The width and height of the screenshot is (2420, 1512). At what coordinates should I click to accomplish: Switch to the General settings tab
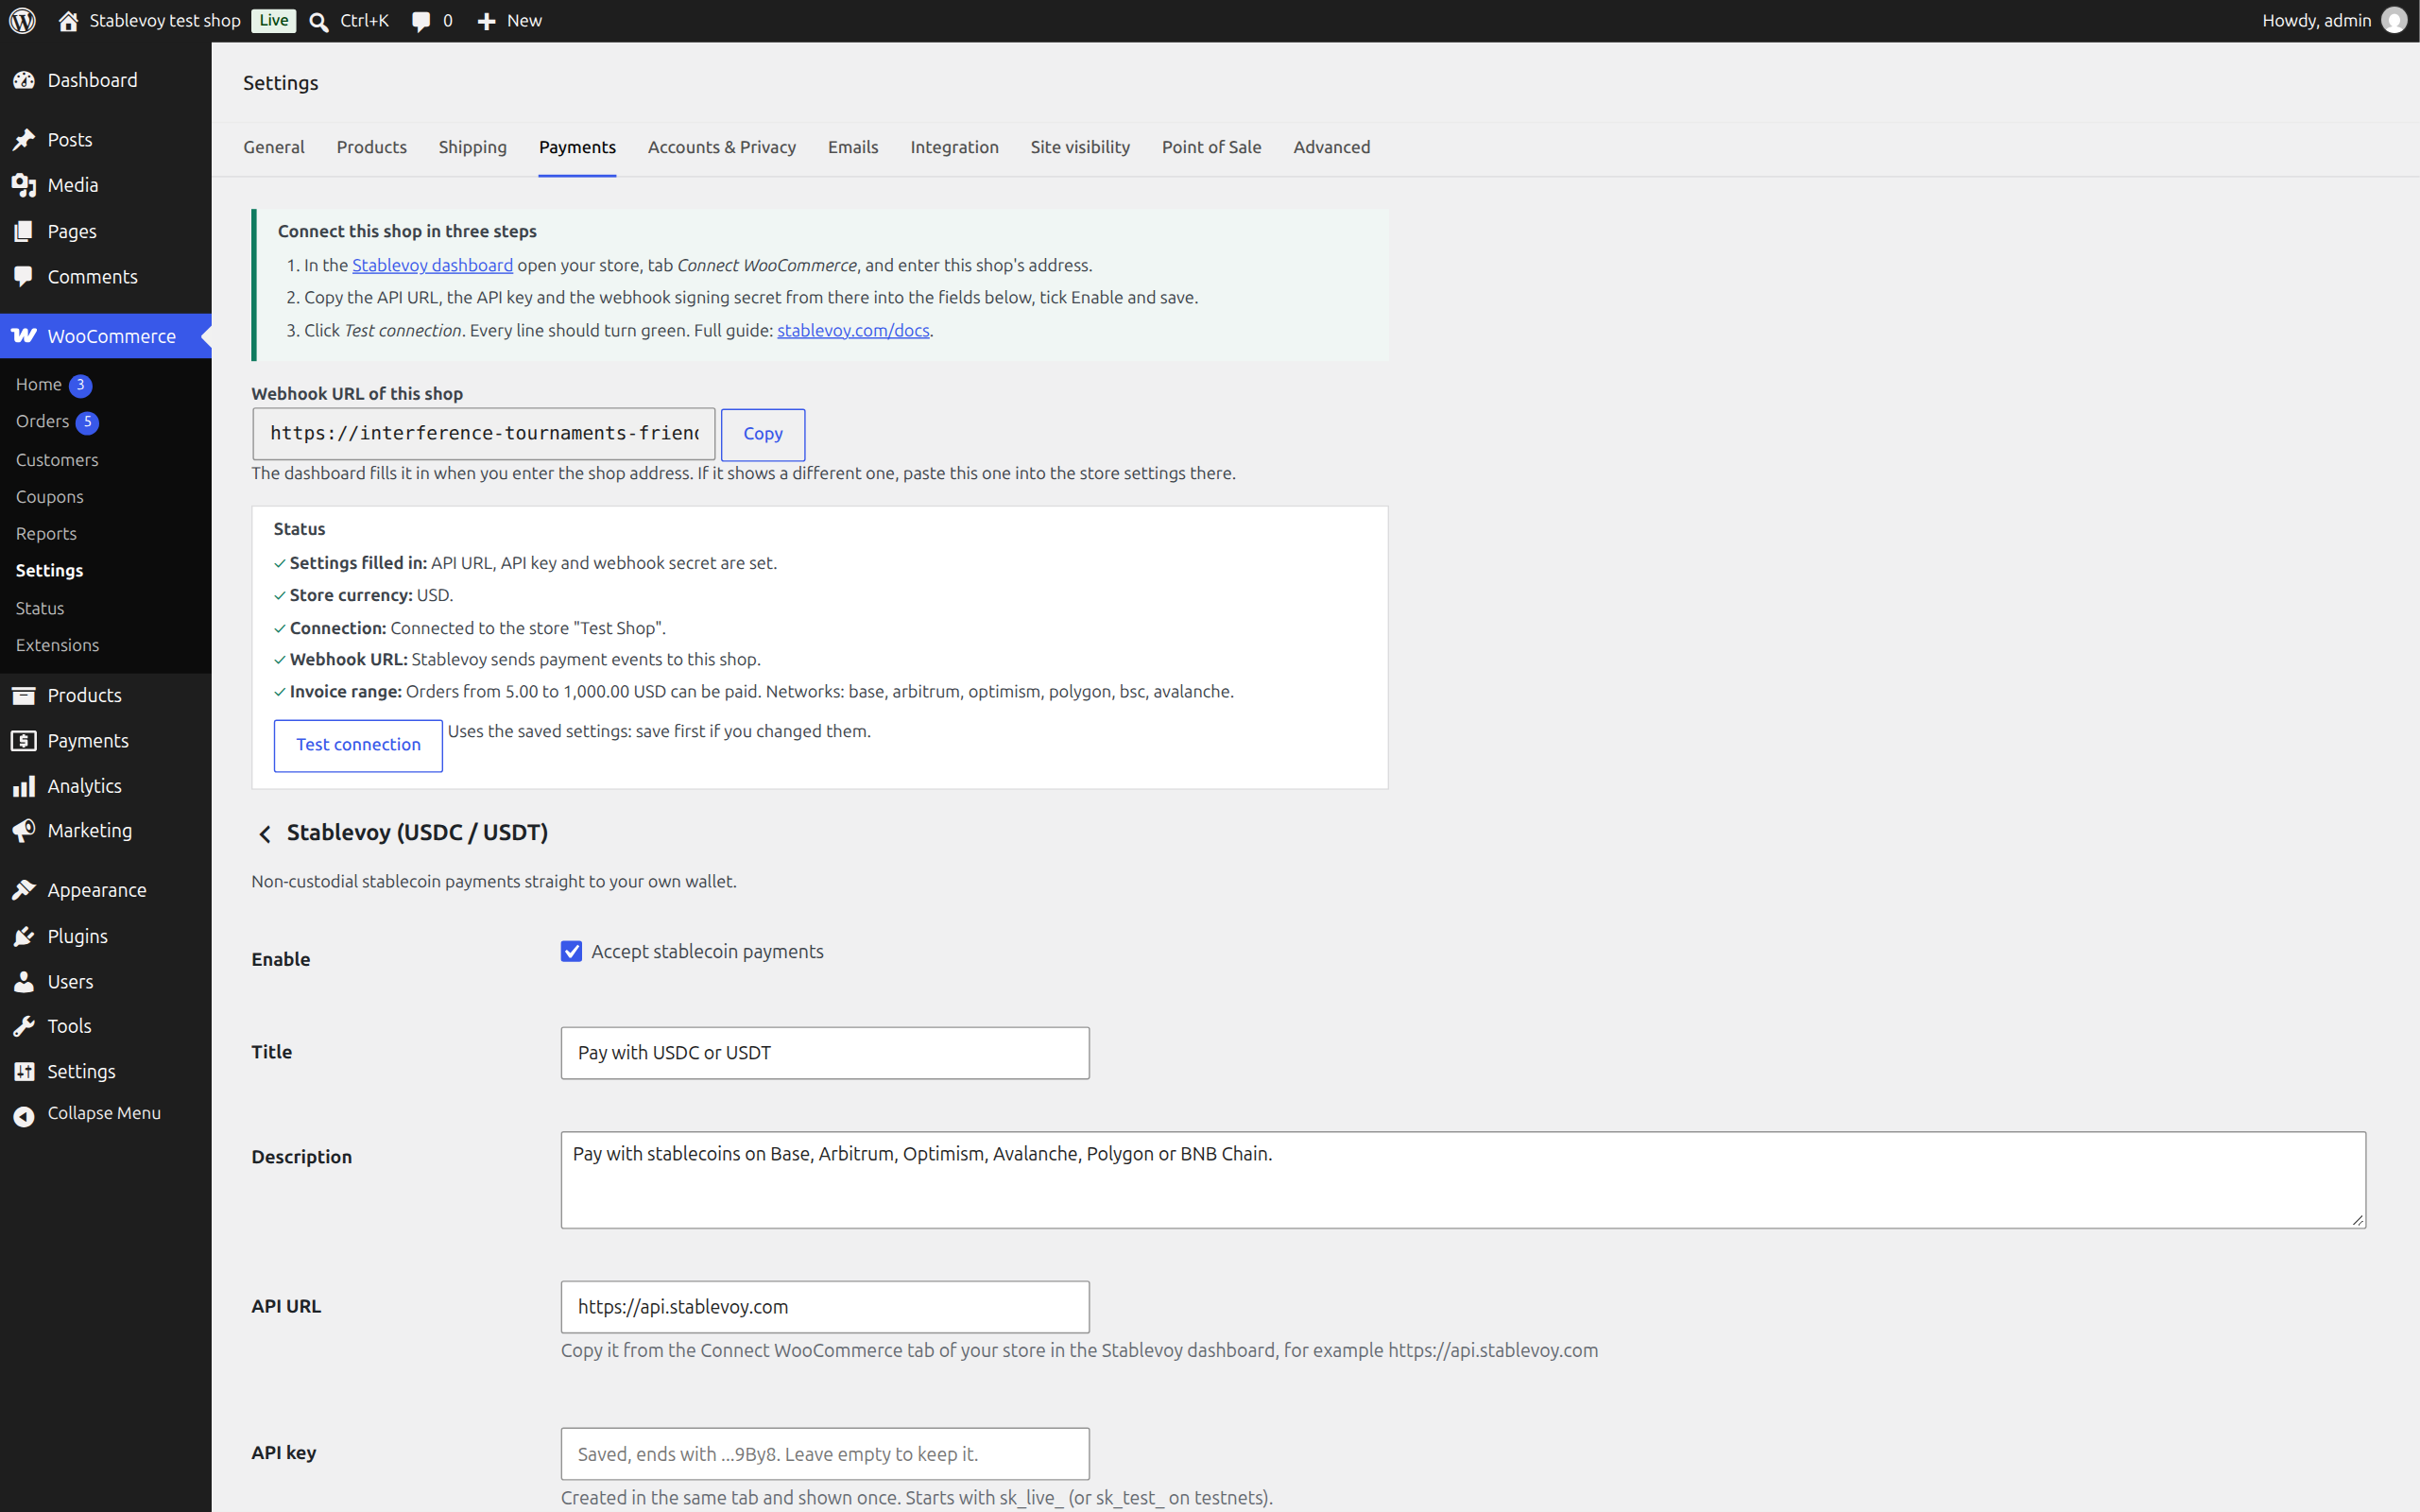[x=274, y=148]
